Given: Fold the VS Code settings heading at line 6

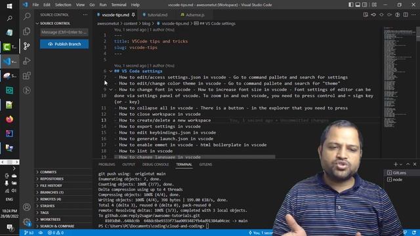Looking at the screenshot, I should 111,71.
